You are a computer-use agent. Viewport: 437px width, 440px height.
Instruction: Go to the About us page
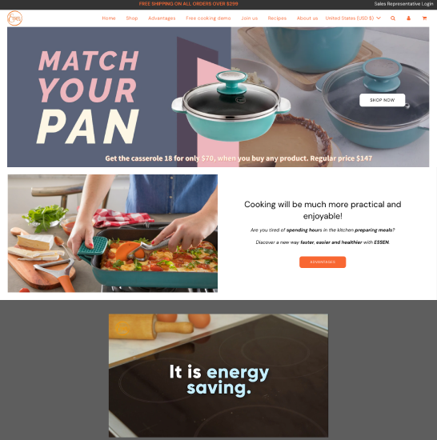[x=307, y=18]
